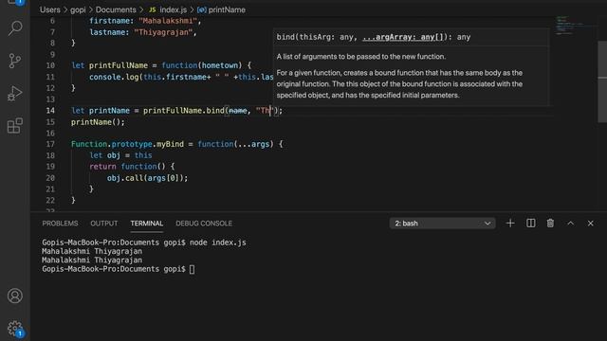
Task: Click 'printName' symbol in breadcrumb
Action: pyautogui.click(x=227, y=9)
